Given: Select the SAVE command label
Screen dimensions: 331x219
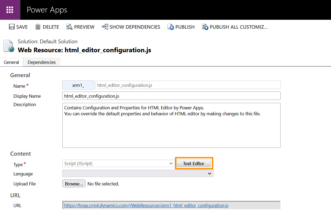Looking at the screenshot, I should point(22,27).
